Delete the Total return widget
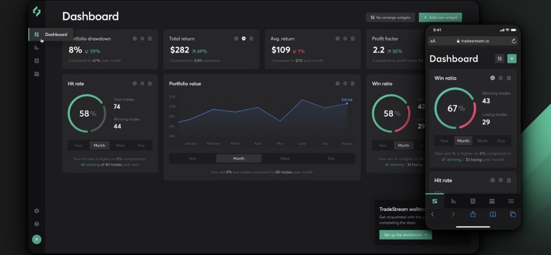551x255 pixels. click(x=251, y=39)
